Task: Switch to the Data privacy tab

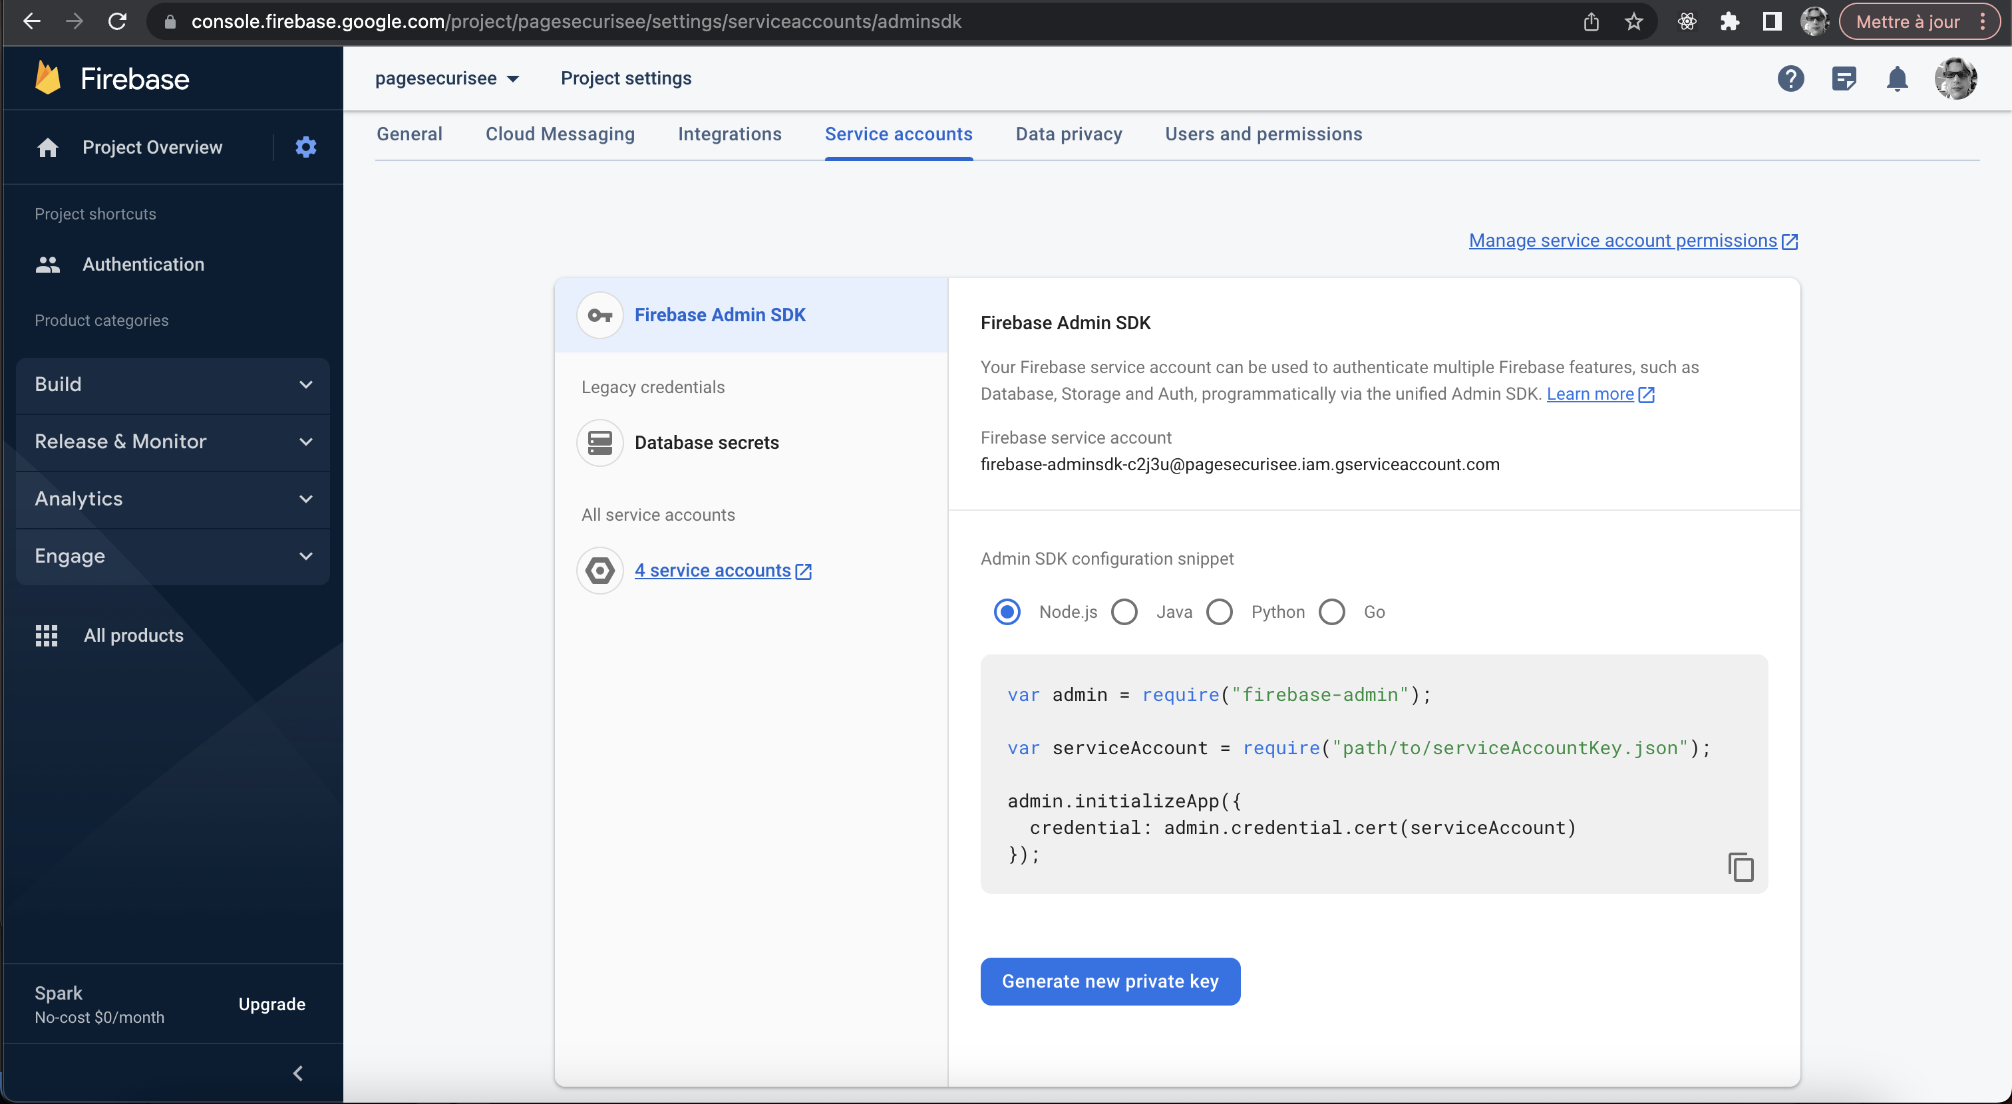Action: [x=1069, y=134]
